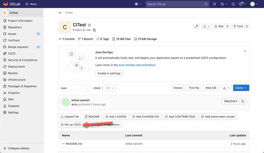Click the GitLab fox logo

(6, 4)
